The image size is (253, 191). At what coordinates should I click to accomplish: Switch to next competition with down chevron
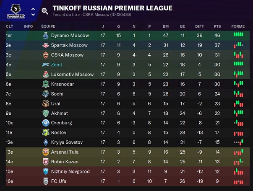[33, 14]
